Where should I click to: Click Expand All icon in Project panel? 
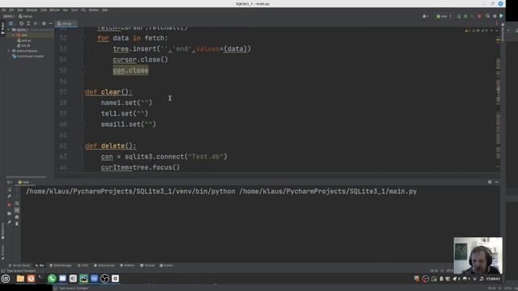(x=28, y=23)
